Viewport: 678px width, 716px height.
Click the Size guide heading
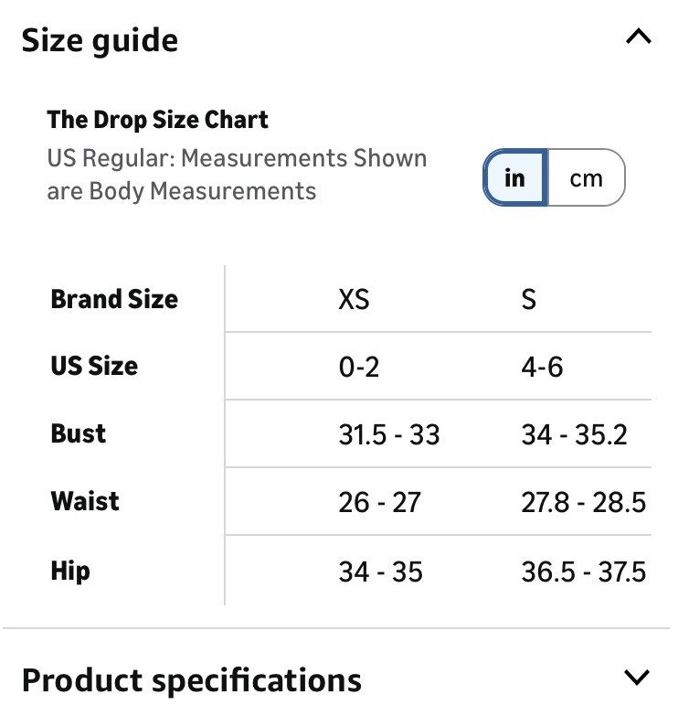pos(100,41)
